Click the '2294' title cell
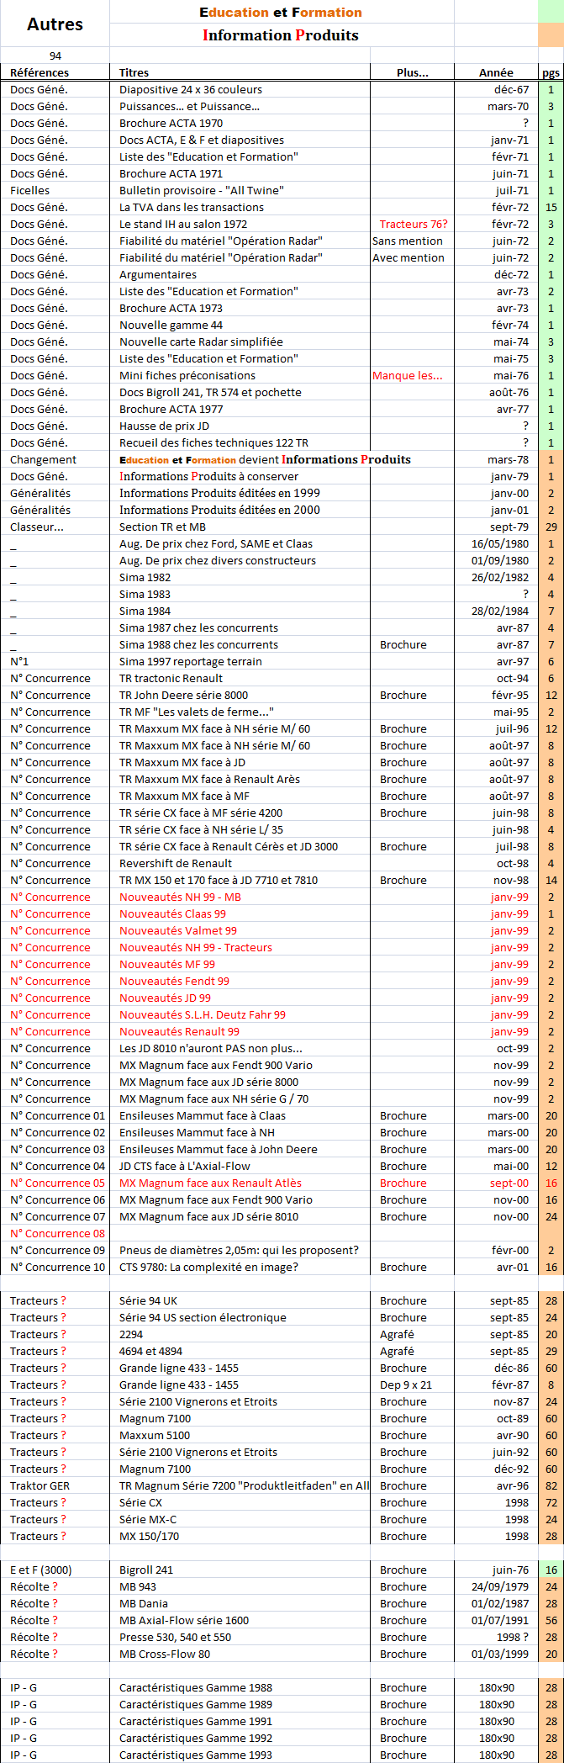The width and height of the screenshot is (564, 1763). (131, 1334)
